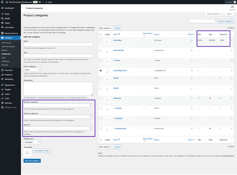Open Analytics from the sidebar
Screen dimensions: 237x175
(2, 75)
